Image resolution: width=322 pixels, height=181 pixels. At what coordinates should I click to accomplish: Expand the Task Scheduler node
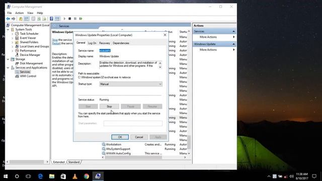(12, 34)
